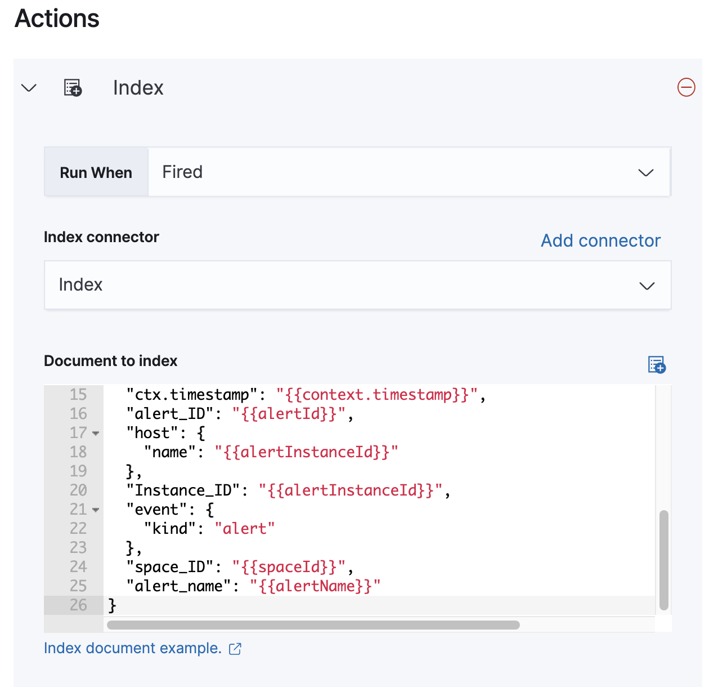The image size is (718, 687).
Task: Click the "Instance_ID" line in the editor
Action: click(288, 490)
